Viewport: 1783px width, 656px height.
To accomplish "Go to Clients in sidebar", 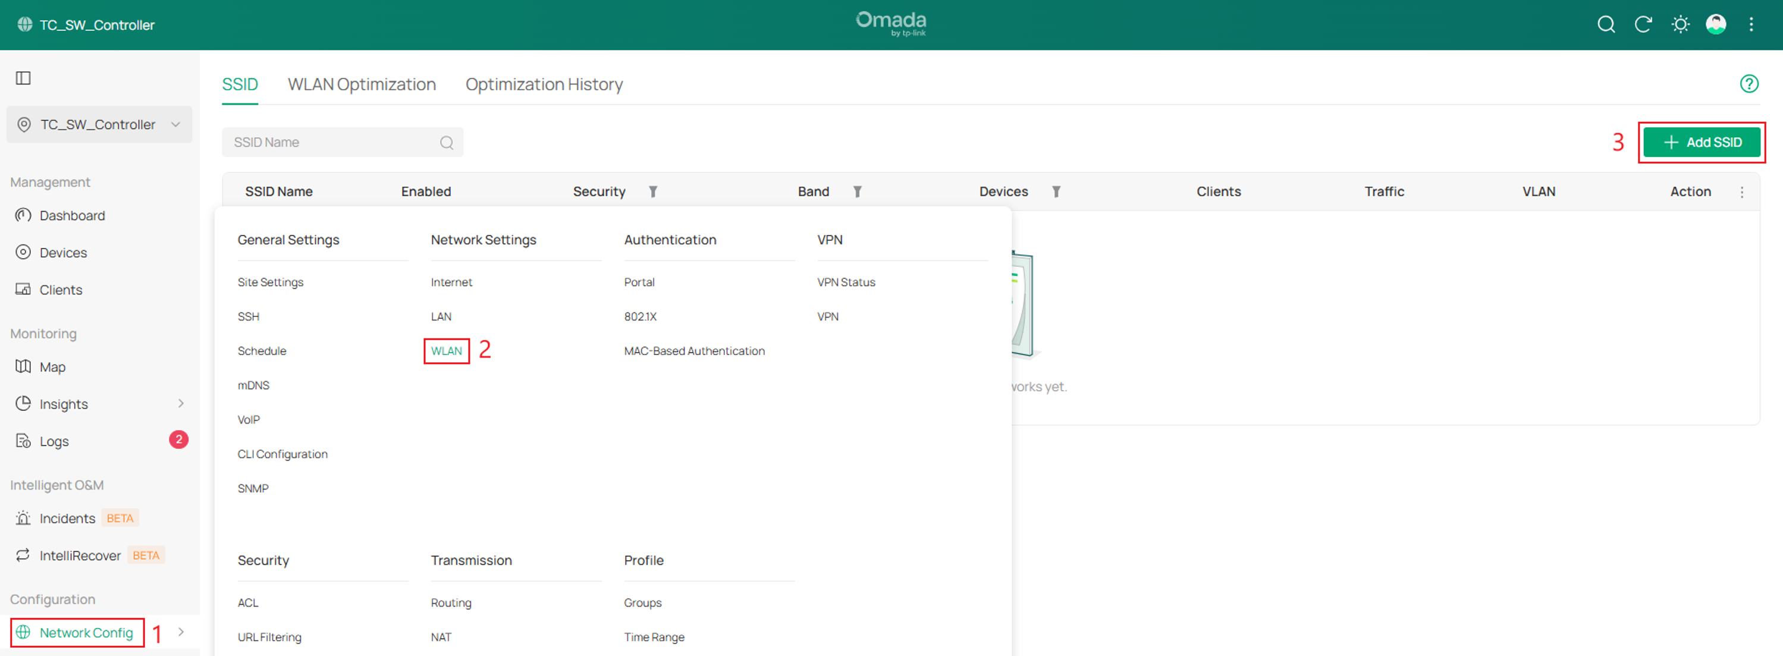I will pyautogui.click(x=61, y=290).
